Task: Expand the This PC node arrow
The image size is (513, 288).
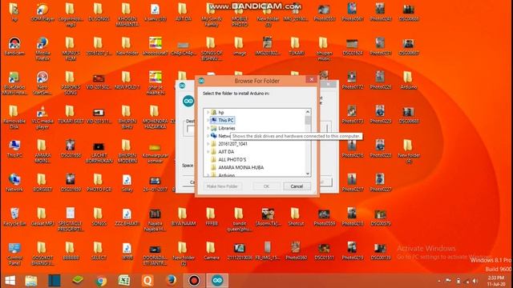Action: coord(208,120)
